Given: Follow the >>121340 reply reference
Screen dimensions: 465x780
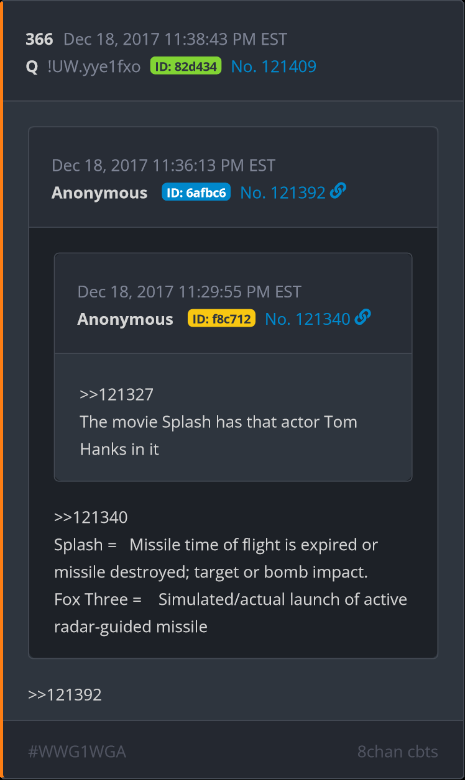Looking at the screenshot, I should click(x=91, y=517).
